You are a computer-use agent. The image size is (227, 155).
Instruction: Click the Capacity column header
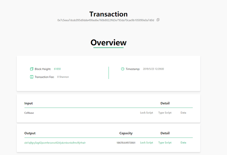click(x=126, y=133)
